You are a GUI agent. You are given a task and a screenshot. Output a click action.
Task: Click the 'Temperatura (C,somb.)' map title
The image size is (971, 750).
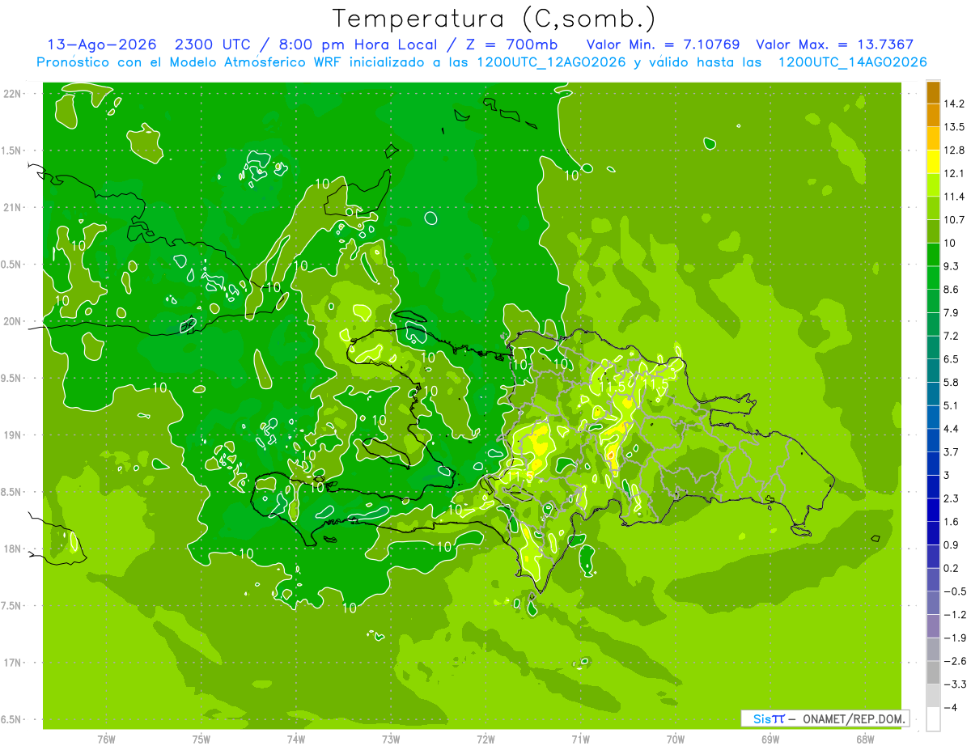494,19
